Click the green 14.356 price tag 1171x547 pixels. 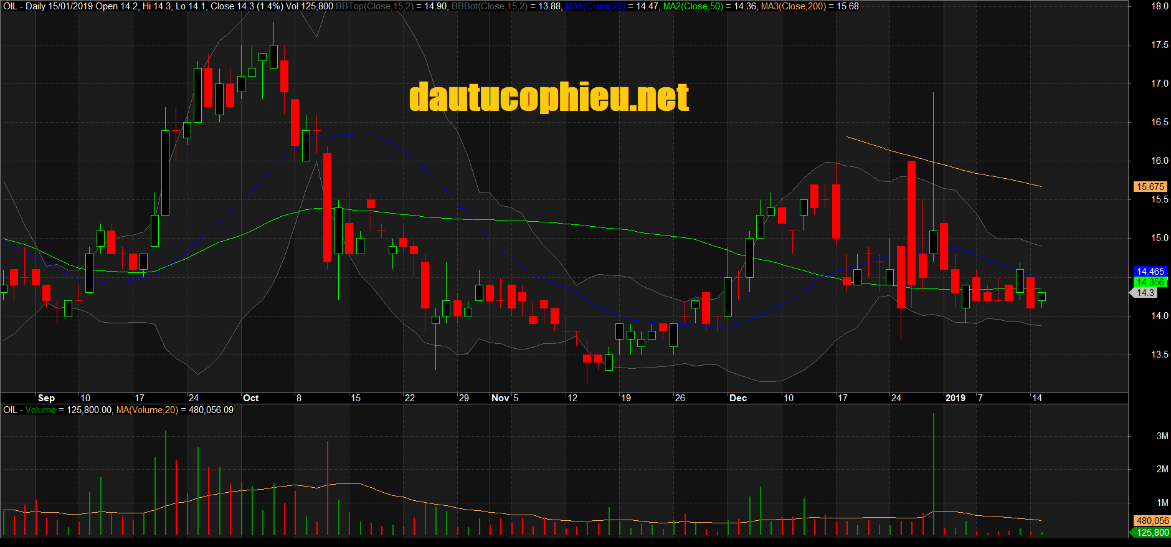pos(1150,282)
